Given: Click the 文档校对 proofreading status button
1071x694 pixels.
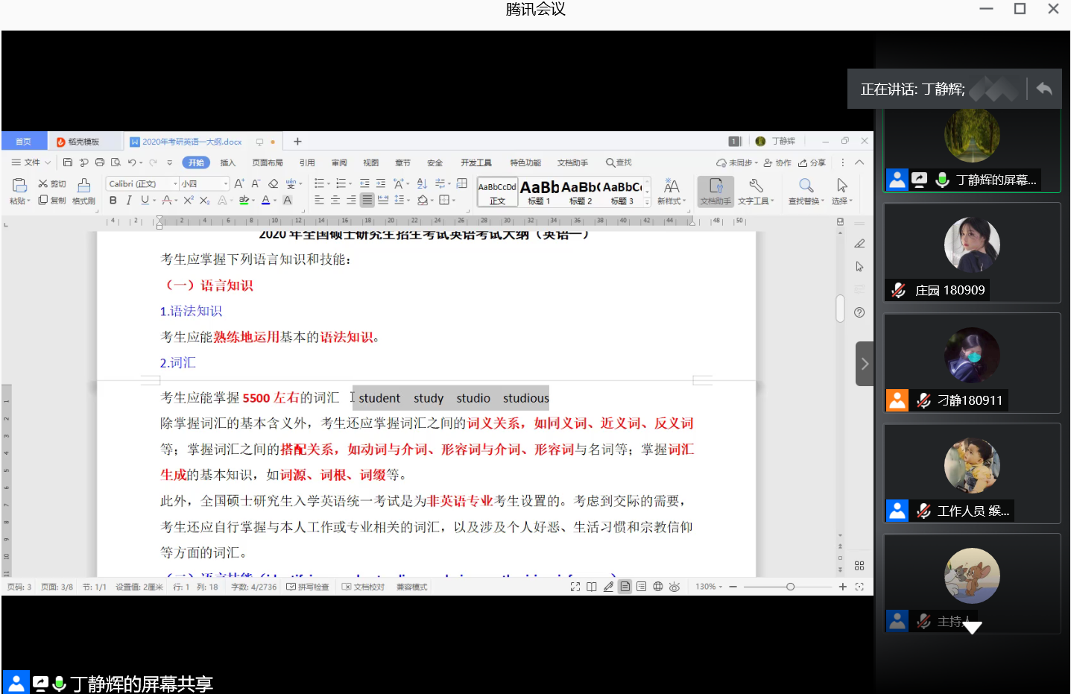Looking at the screenshot, I should pyautogui.click(x=364, y=587).
